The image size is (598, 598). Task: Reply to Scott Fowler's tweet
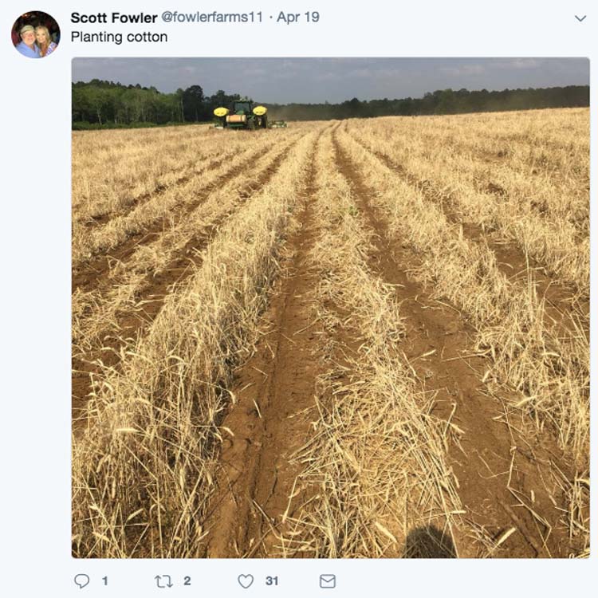pos(81,581)
